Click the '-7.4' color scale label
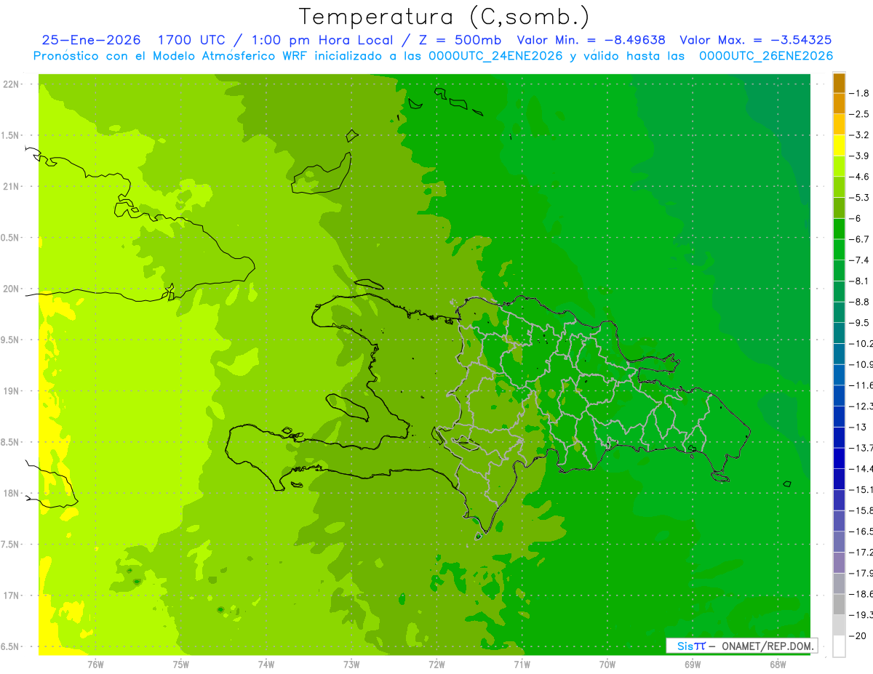The width and height of the screenshot is (873, 674). coord(860,260)
